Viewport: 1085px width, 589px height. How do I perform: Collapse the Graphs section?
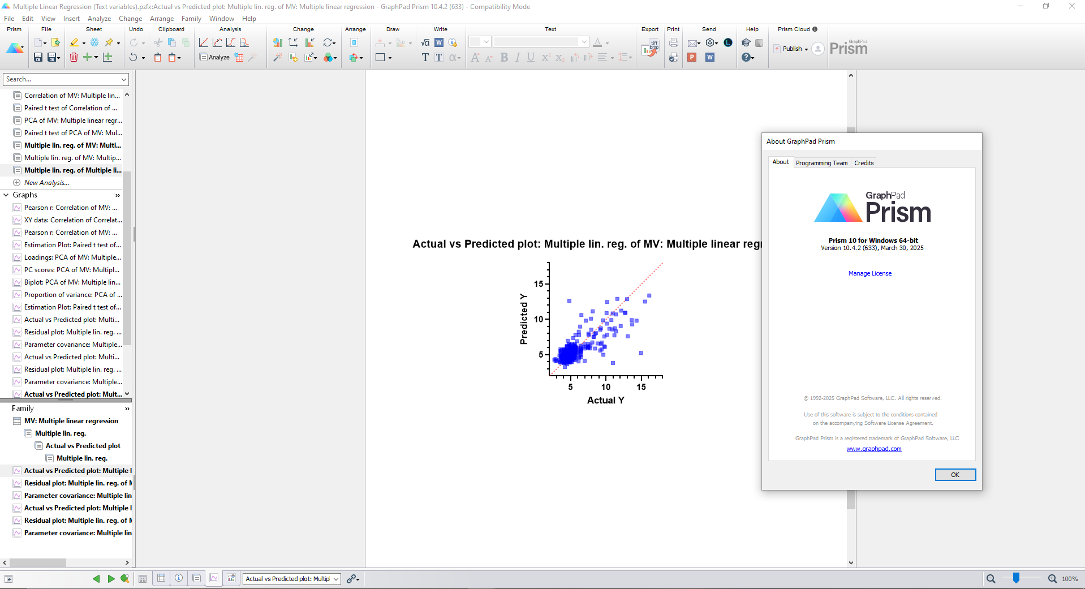pyautogui.click(x=6, y=195)
